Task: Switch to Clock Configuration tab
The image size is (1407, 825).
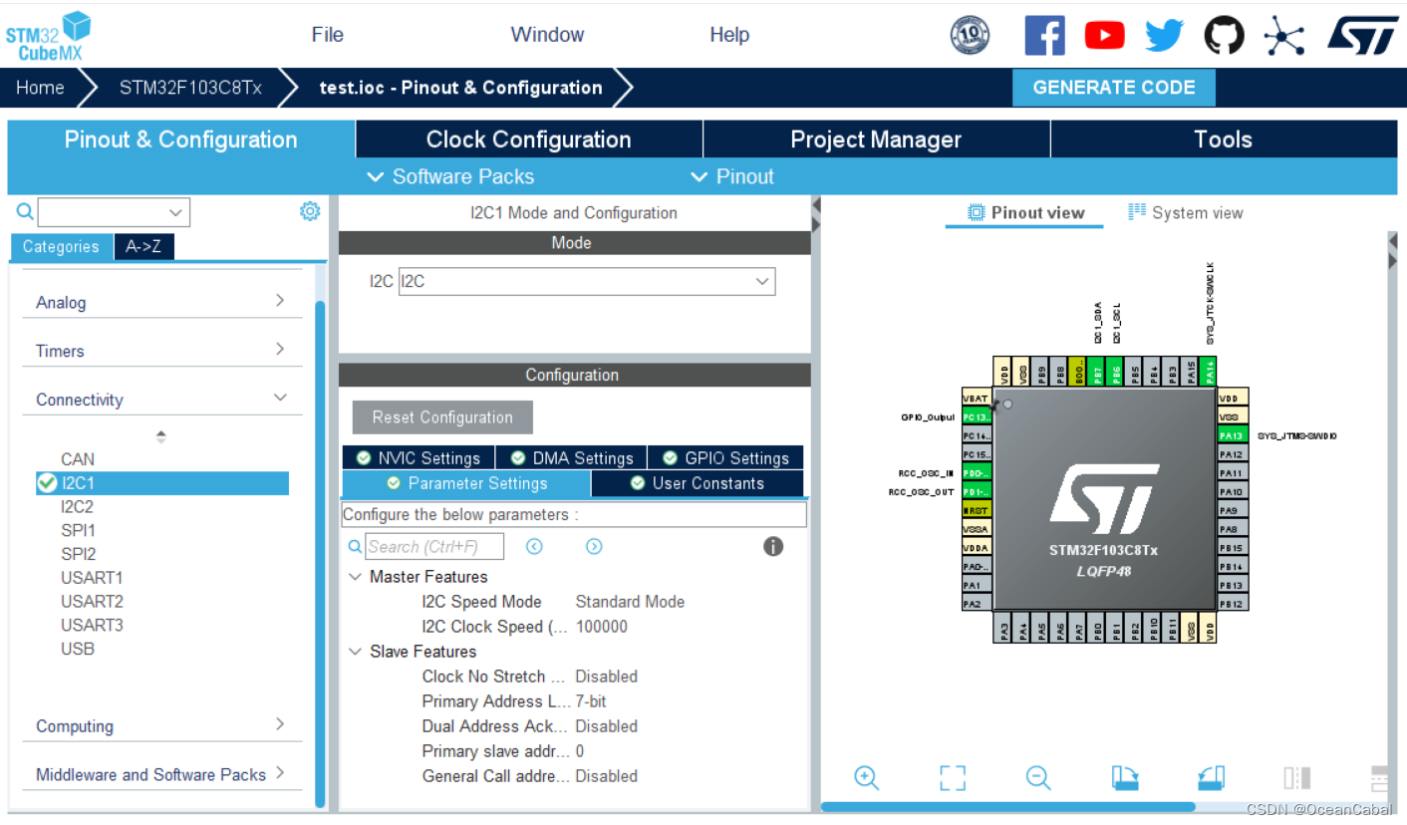Action: (529, 139)
